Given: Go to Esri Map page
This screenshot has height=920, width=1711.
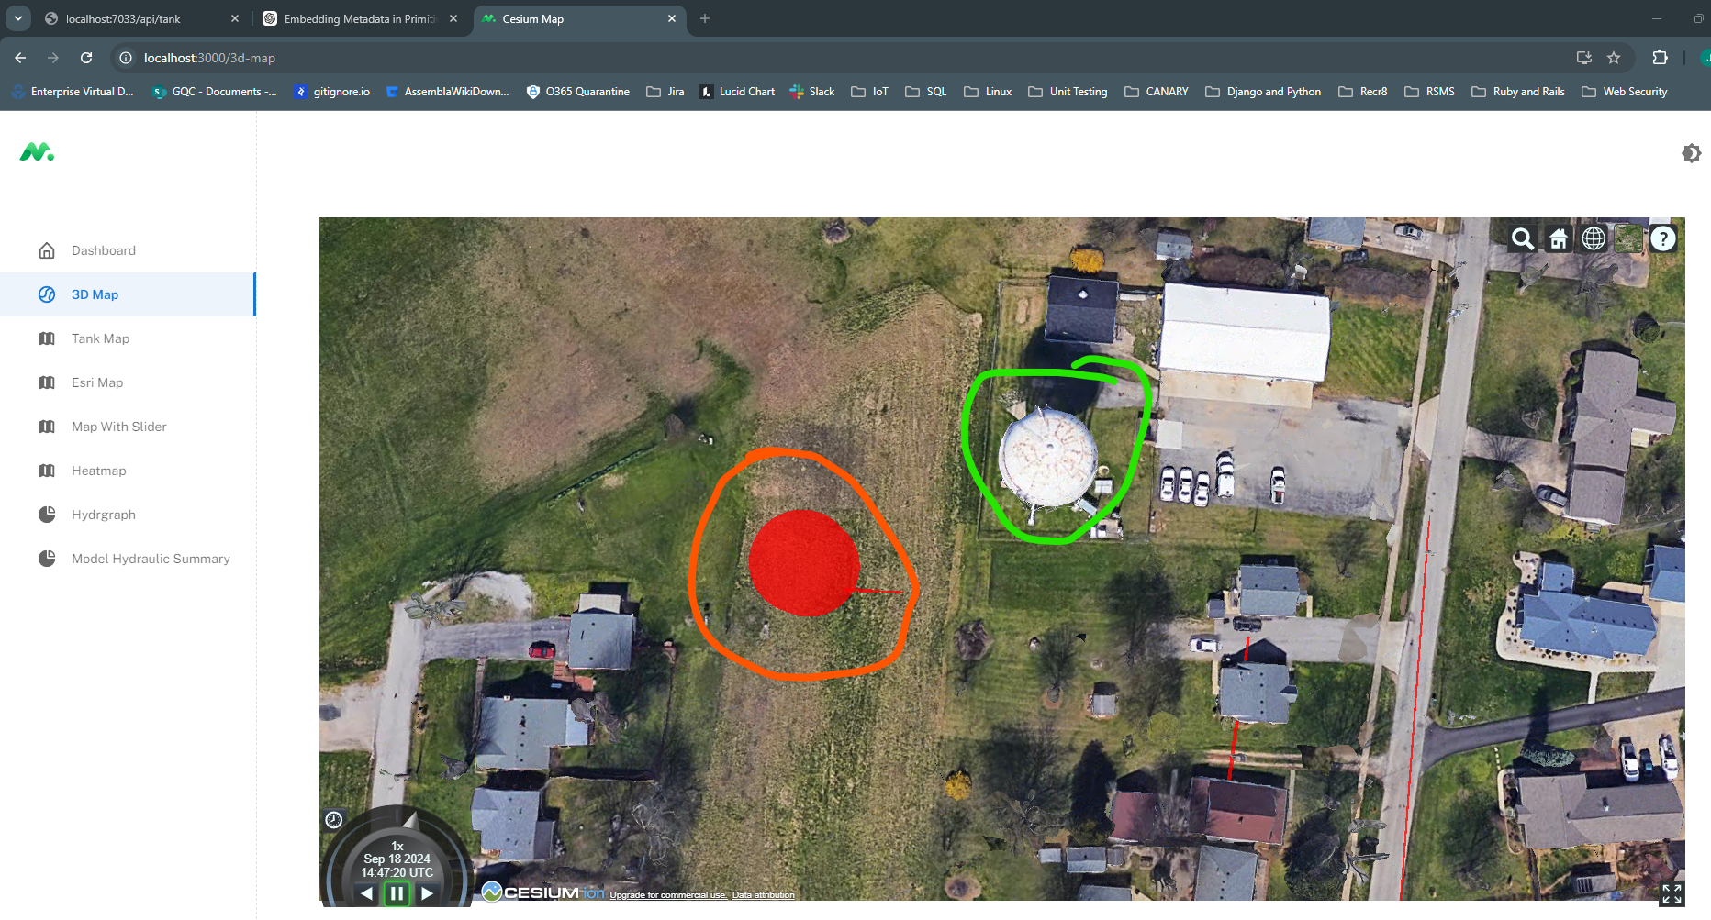Looking at the screenshot, I should (x=128, y=382).
